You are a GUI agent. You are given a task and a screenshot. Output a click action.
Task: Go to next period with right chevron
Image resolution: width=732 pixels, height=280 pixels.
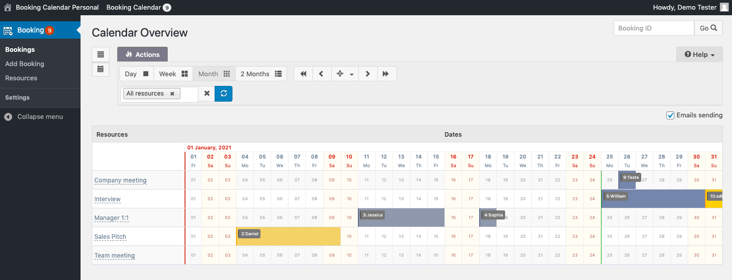pos(368,74)
